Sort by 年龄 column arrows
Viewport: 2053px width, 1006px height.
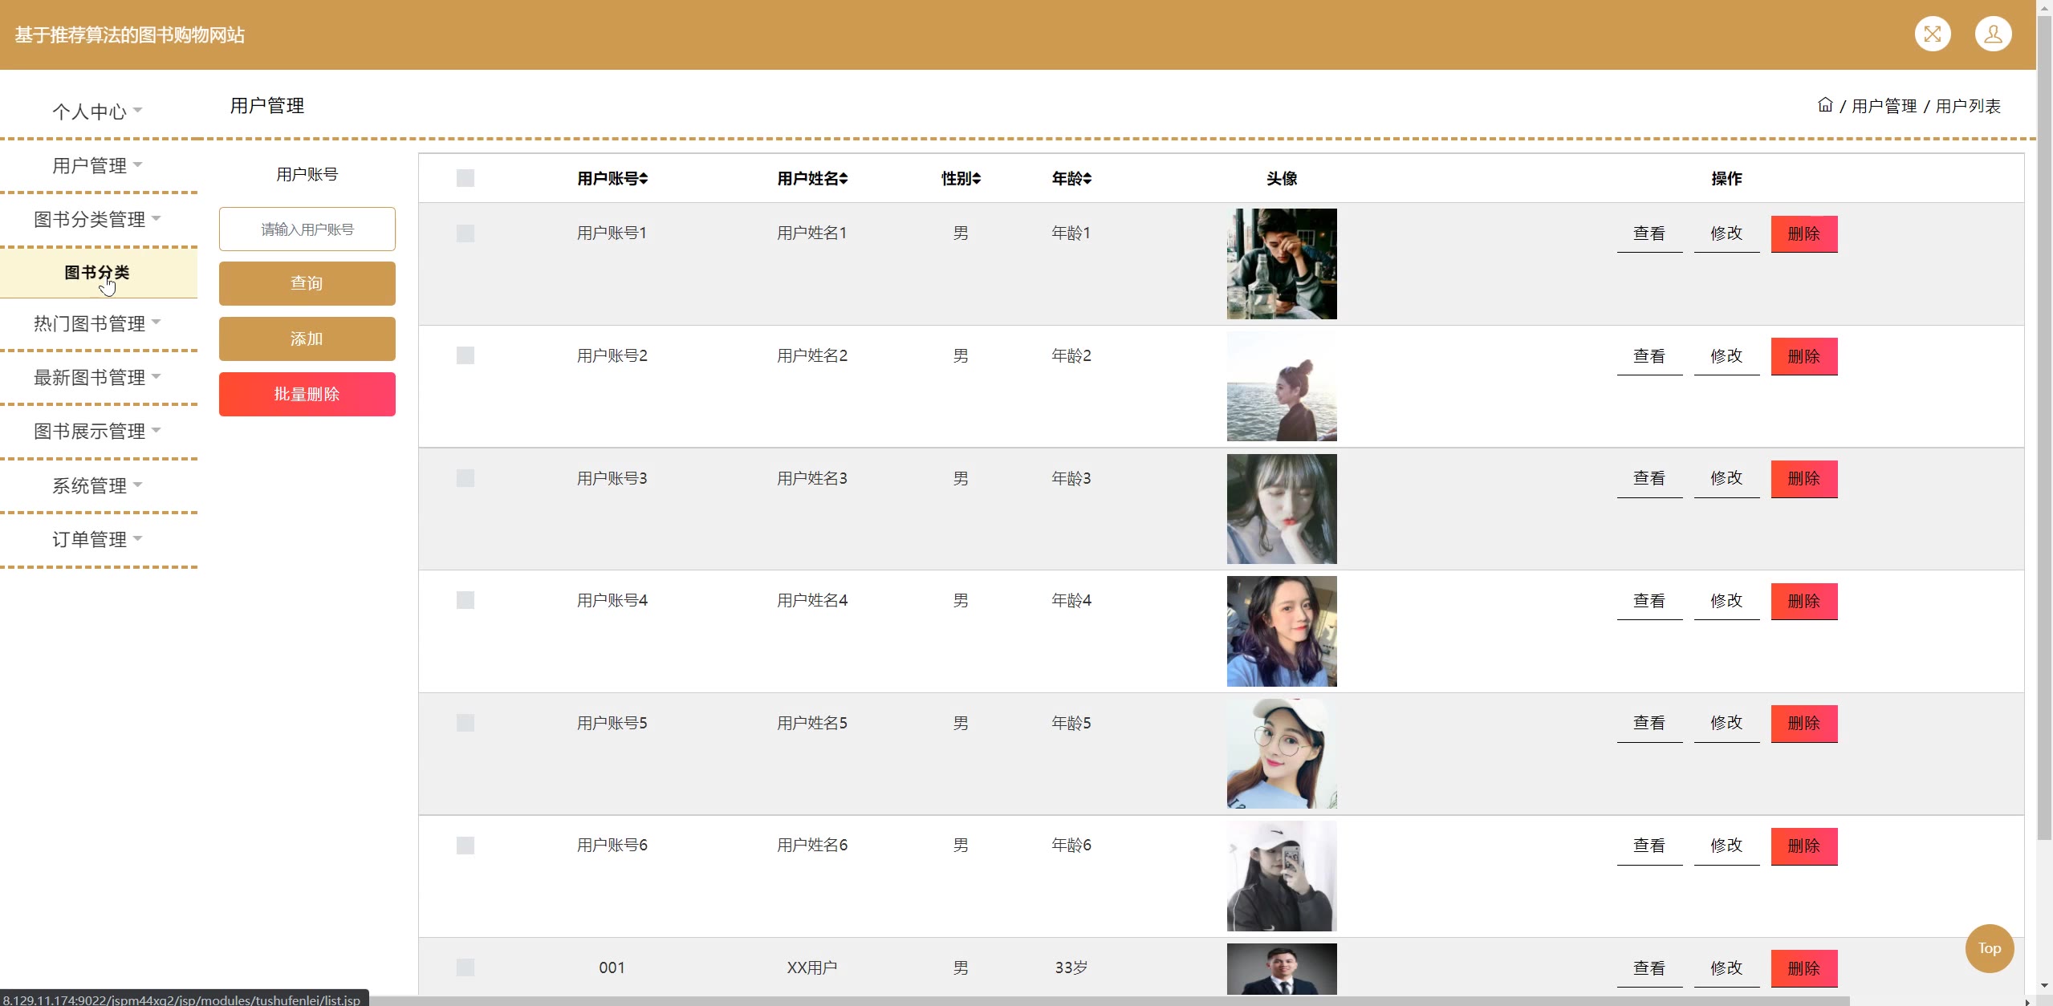click(1087, 179)
